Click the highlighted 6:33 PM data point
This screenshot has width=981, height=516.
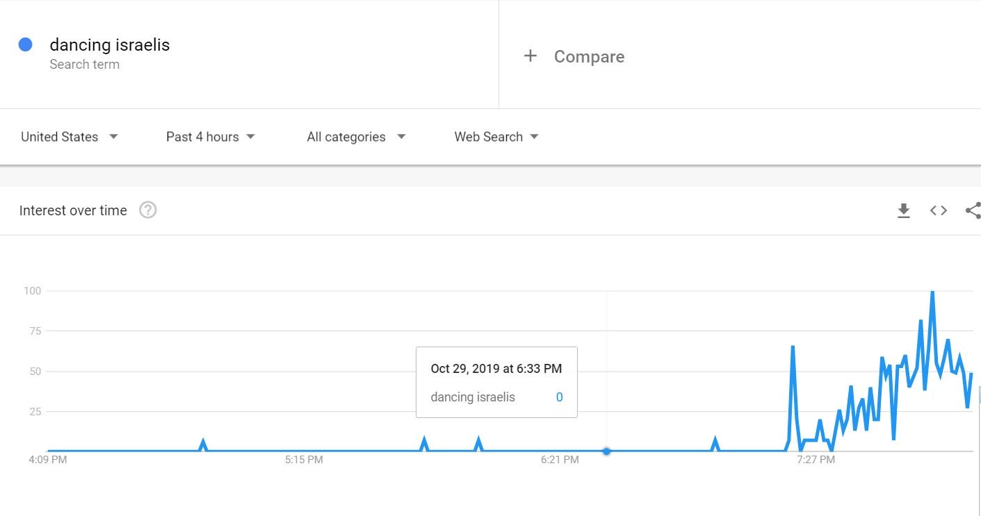[x=606, y=451]
